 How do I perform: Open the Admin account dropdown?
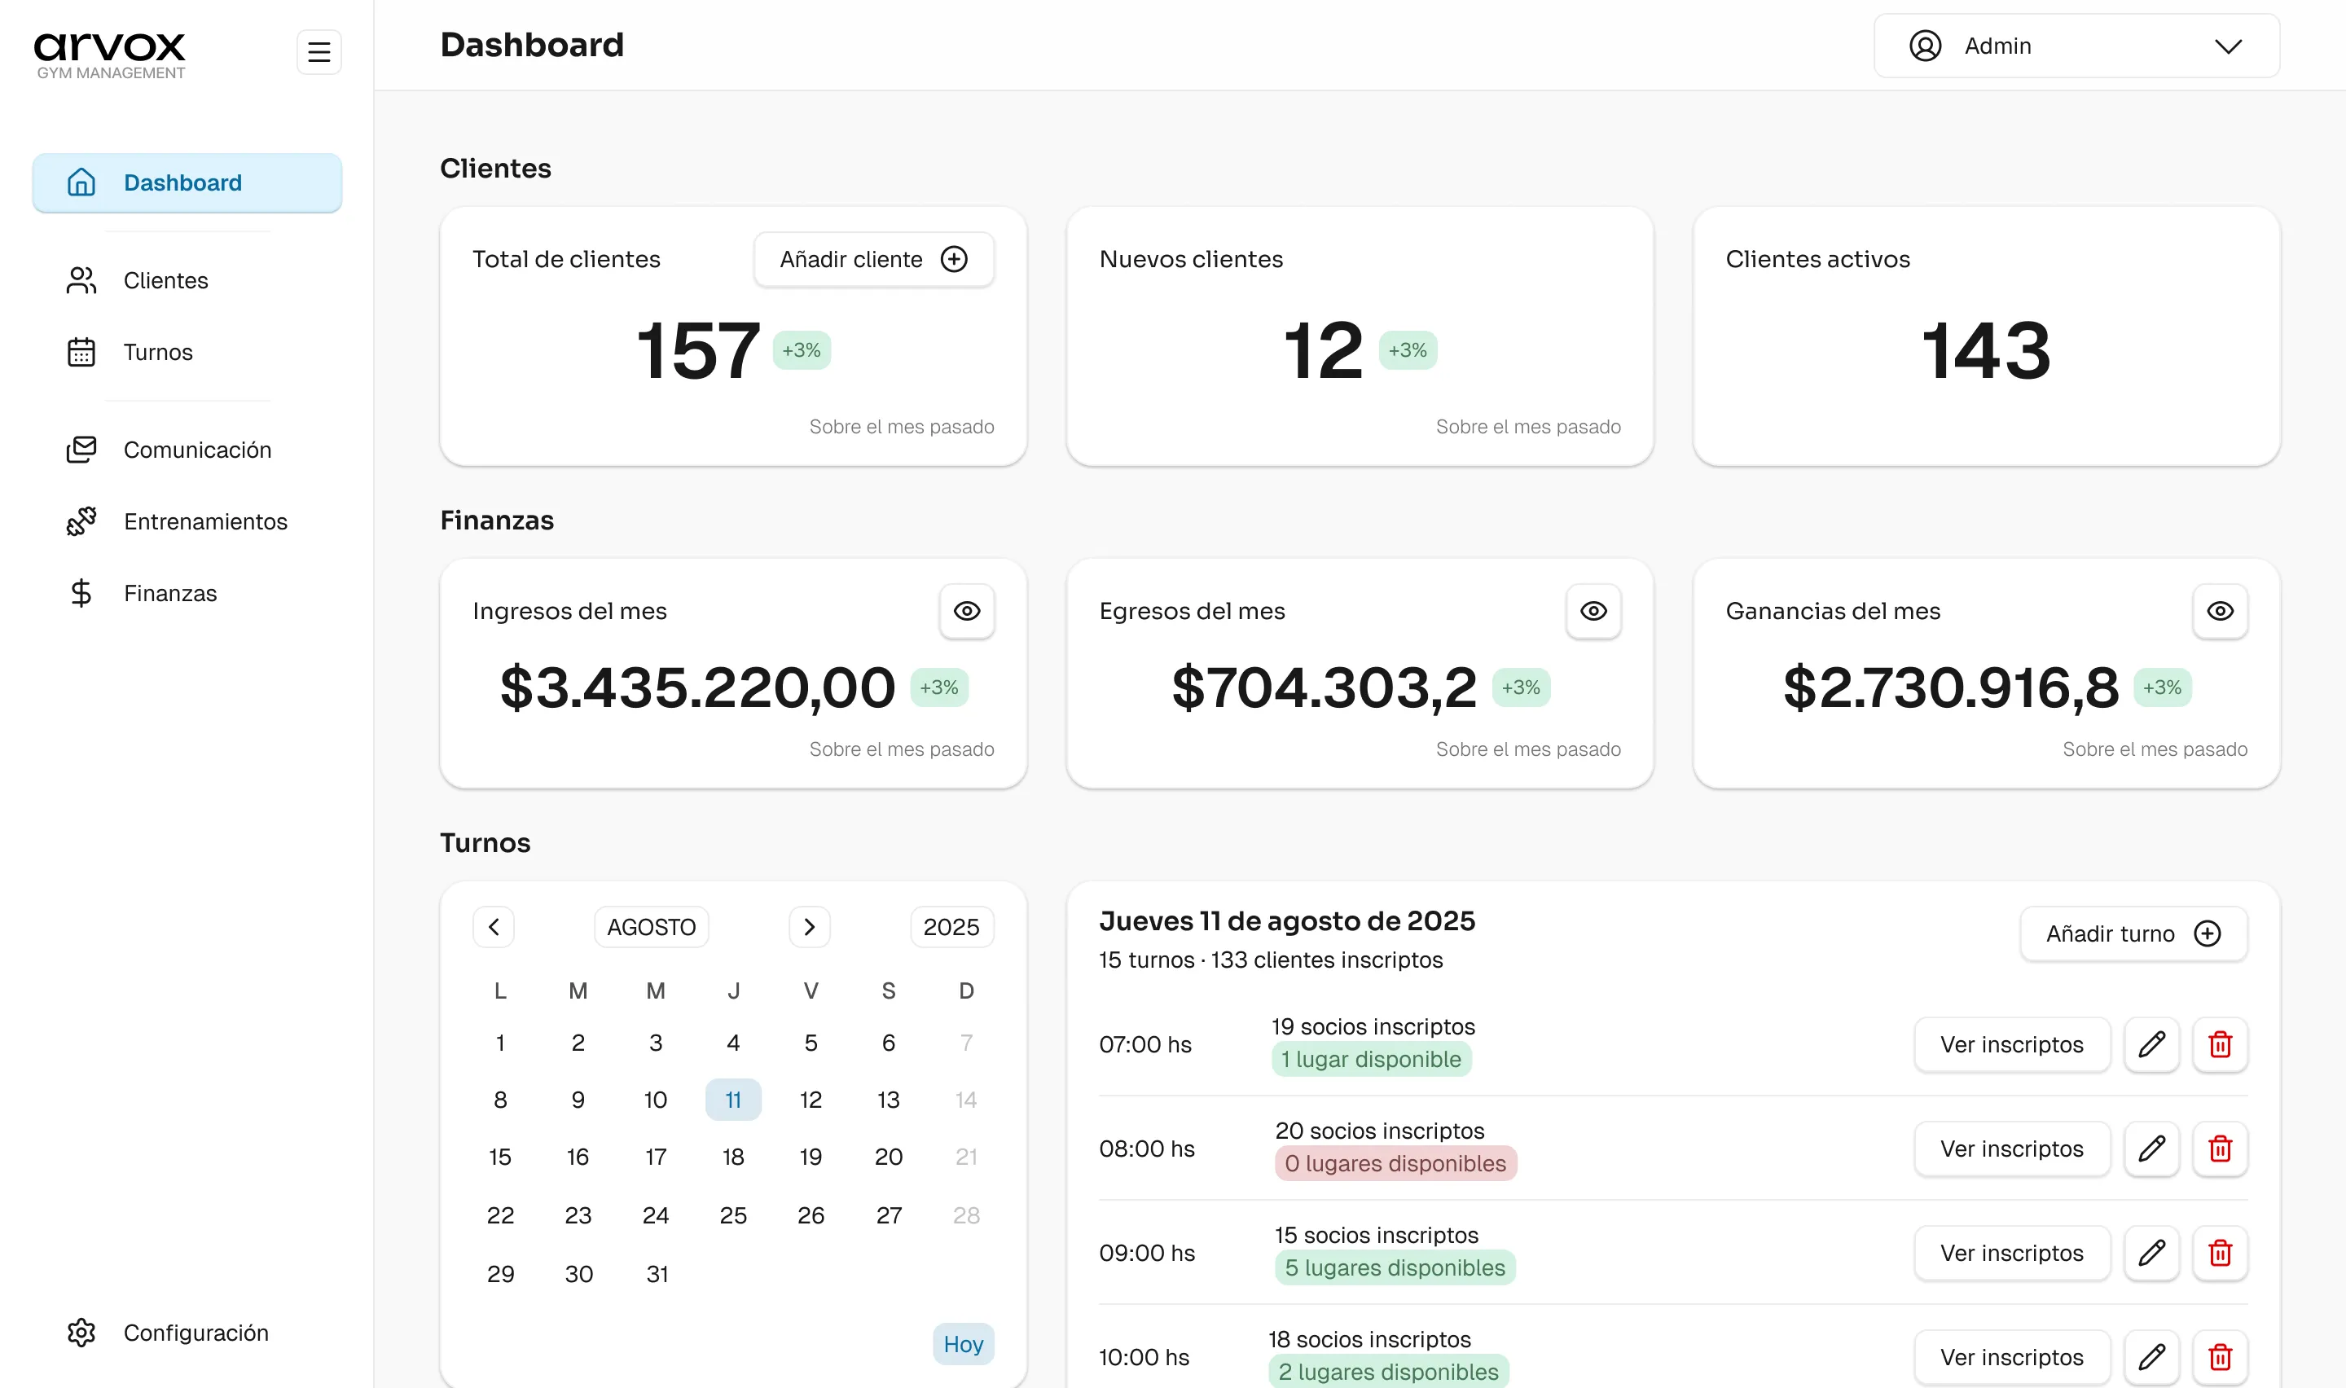click(x=2076, y=46)
